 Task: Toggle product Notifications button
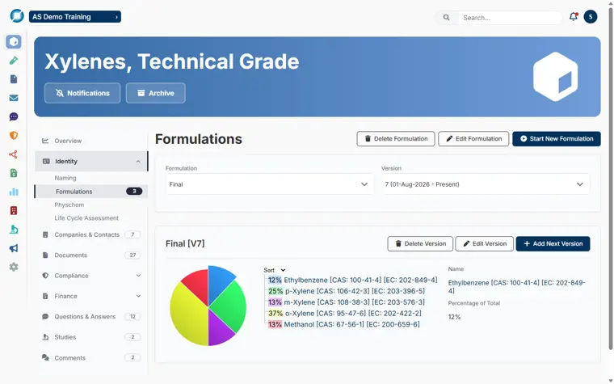(x=82, y=93)
